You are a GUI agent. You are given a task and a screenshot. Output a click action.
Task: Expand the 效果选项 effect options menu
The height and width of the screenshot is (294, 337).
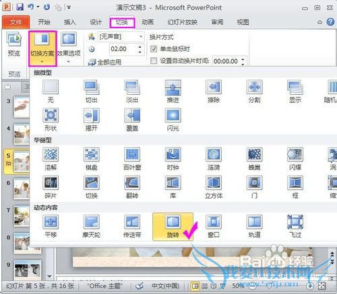click(69, 48)
